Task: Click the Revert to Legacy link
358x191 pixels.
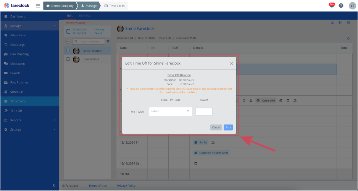Action: tap(76, 23)
